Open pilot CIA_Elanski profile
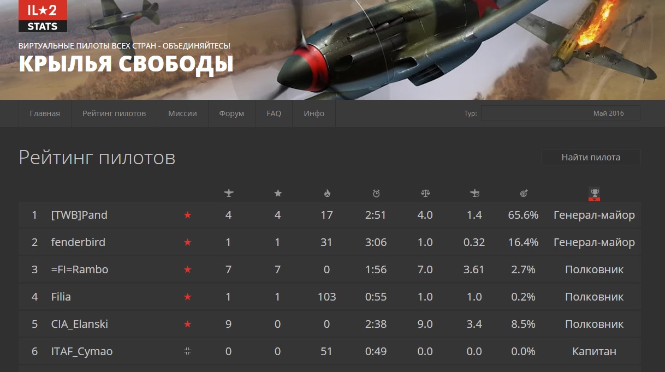Screen dimensions: 665x372 pyautogui.click(x=80, y=324)
